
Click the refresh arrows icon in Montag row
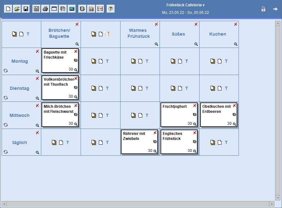click(x=6, y=71)
